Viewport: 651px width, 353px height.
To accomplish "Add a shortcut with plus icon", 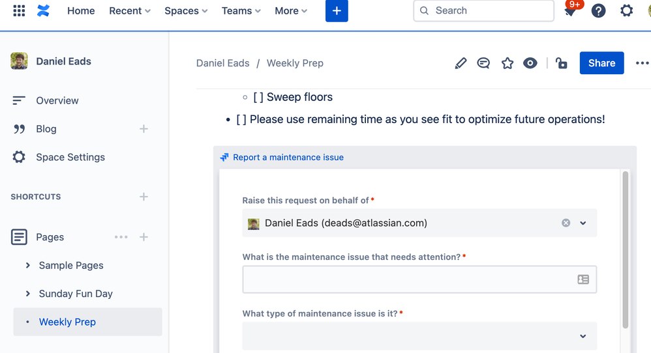I will 144,197.
